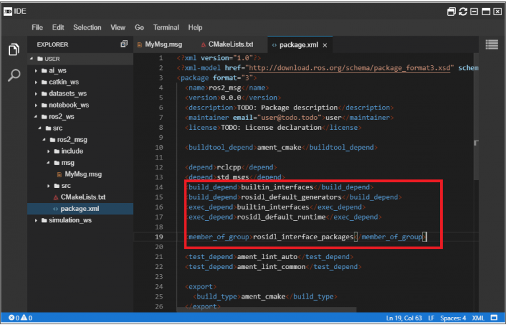Click the restore windows icon in IDE title bar
Screen dimensions: 506x325
pos(451,12)
